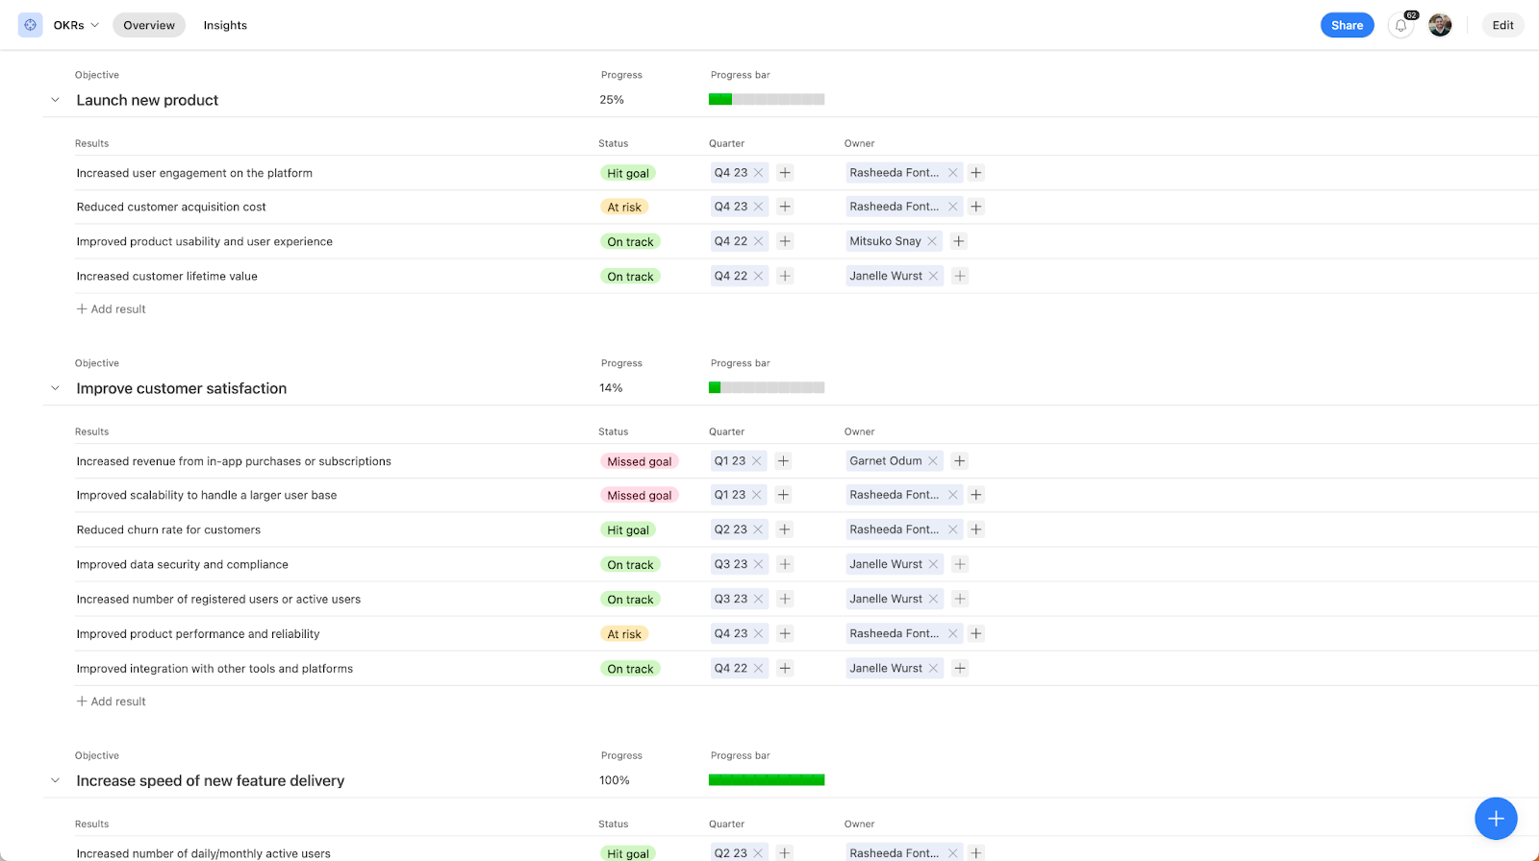
Task: Add an owner to Reduced churn rate row
Action: 976,529
